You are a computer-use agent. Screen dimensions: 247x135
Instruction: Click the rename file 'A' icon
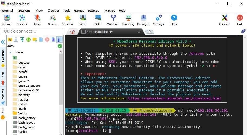pyautogui.click(x=53, y=40)
